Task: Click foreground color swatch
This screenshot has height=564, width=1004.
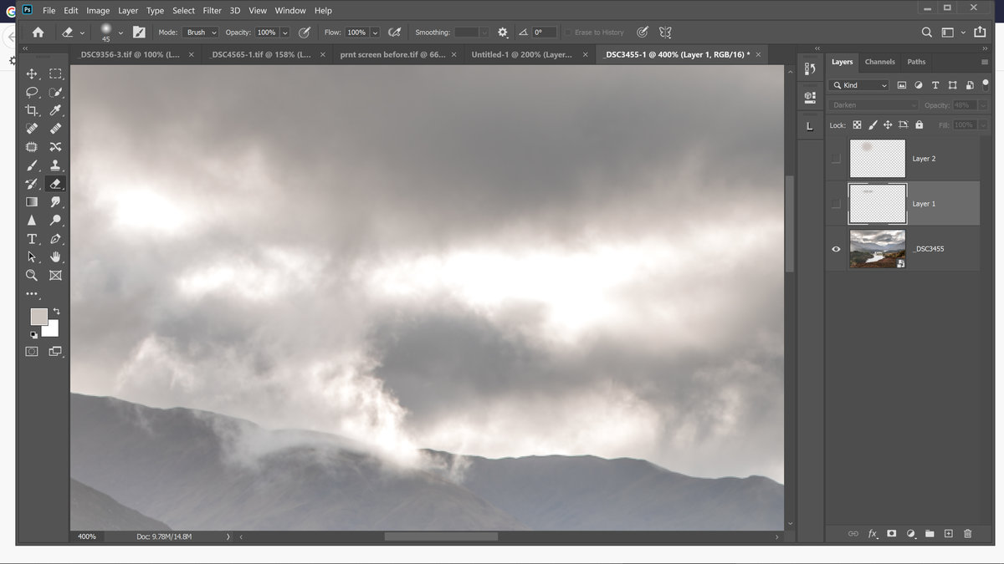Action: [x=38, y=317]
